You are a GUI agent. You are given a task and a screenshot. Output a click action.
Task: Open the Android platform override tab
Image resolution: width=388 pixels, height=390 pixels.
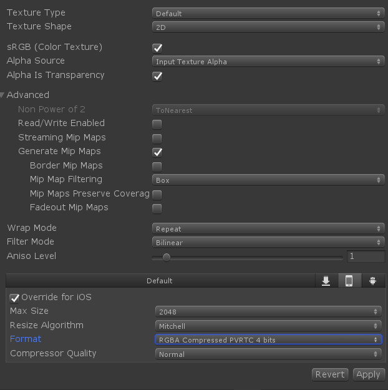click(372, 281)
